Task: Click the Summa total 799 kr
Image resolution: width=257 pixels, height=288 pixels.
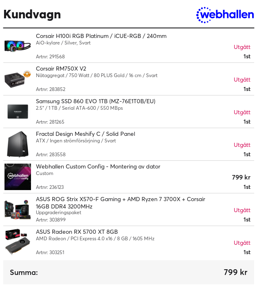Action: click(x=235, y=272)
